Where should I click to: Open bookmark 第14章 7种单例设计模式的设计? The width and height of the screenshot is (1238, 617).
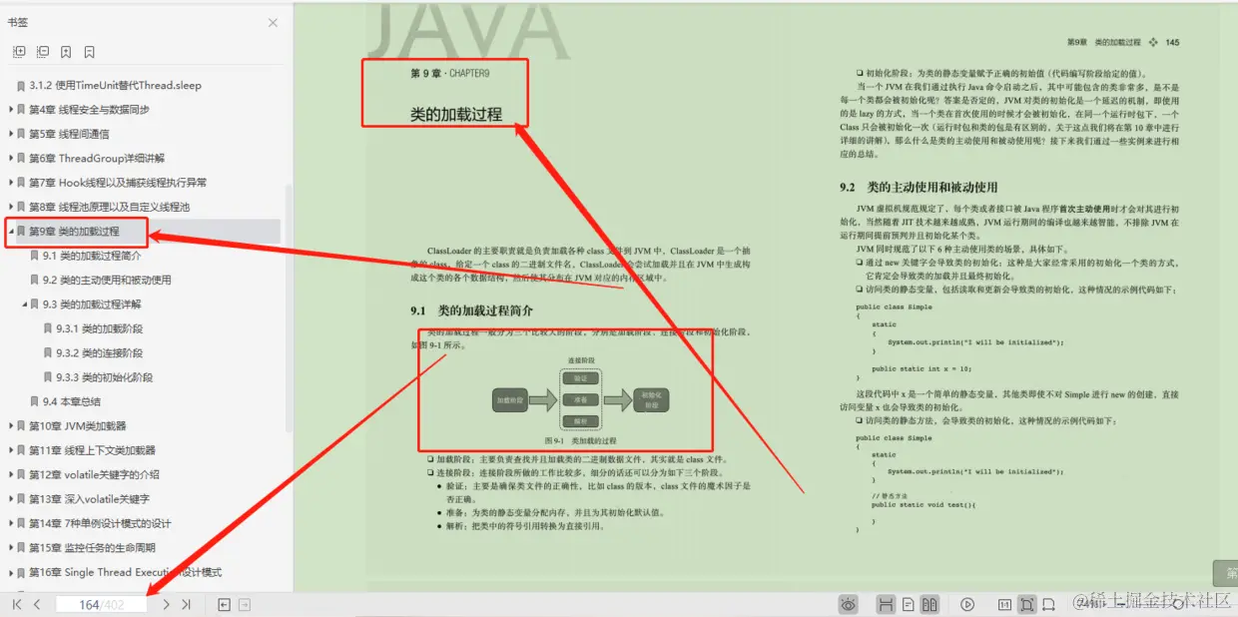point(100,523)
